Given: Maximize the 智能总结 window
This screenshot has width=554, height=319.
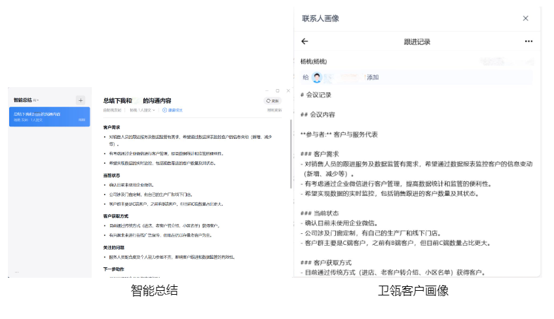Looking at the screenshot, I should pos(278,90).
